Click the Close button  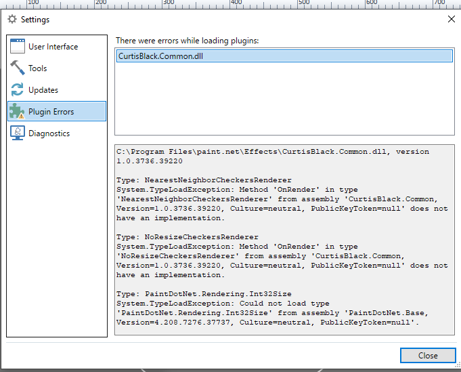(428, 356)
